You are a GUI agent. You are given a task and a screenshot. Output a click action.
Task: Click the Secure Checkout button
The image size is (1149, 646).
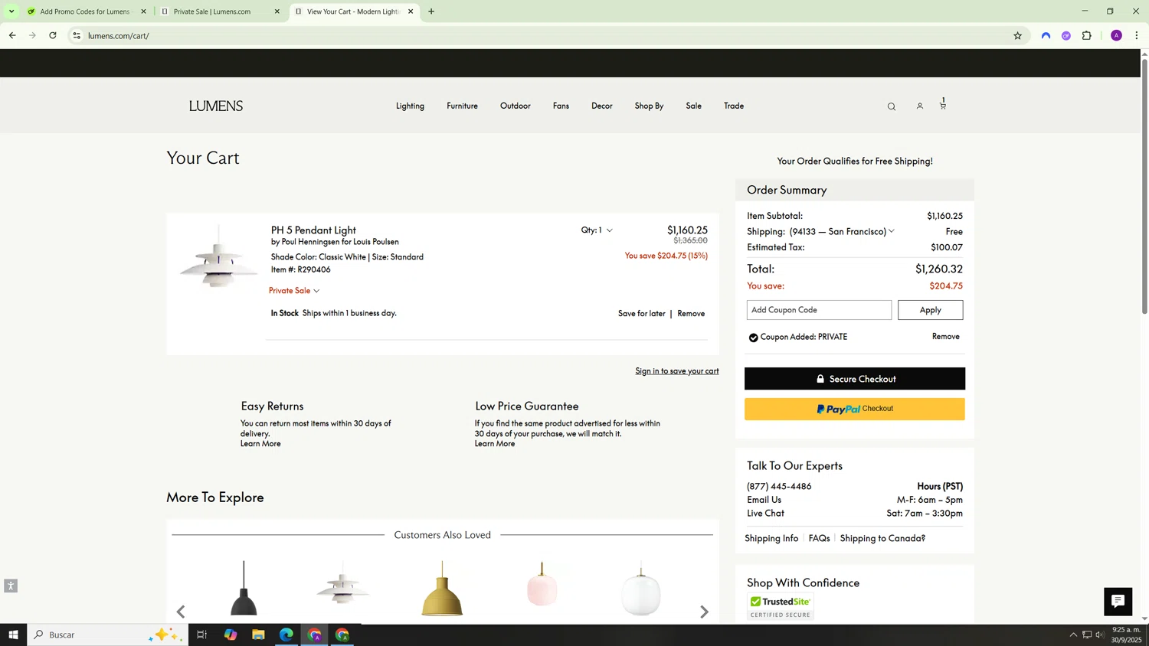click(854, 379)
